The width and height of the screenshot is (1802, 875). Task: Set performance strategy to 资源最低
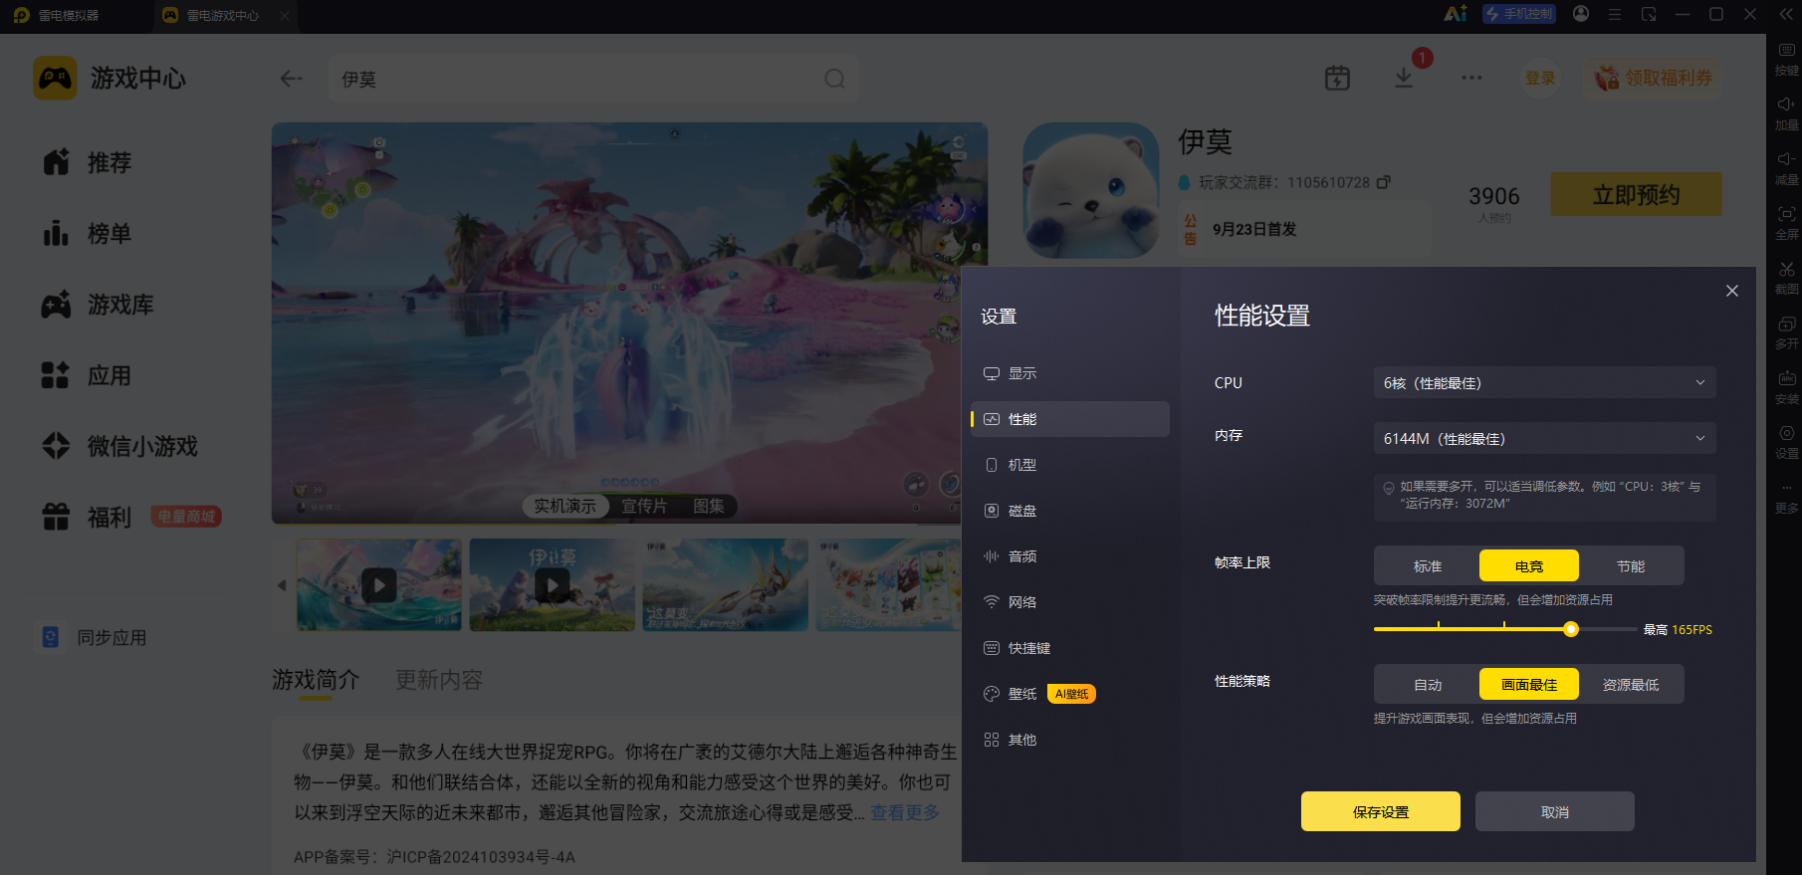(1631, 684)
